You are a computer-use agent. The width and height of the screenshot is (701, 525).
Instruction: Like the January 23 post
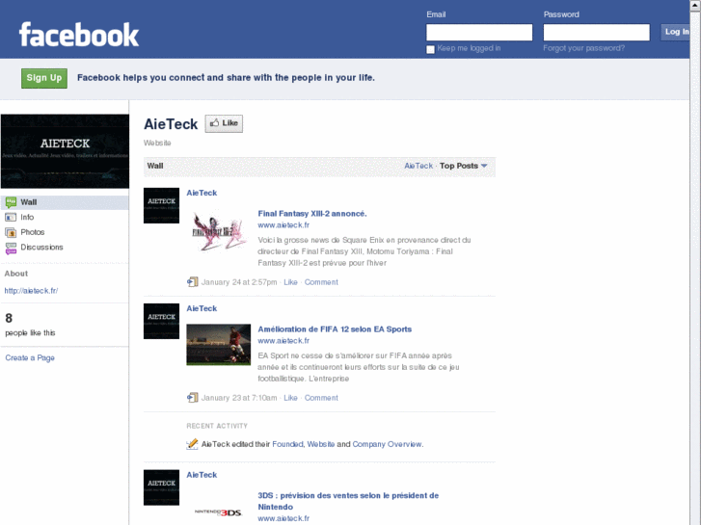click(x=290, y=398)
